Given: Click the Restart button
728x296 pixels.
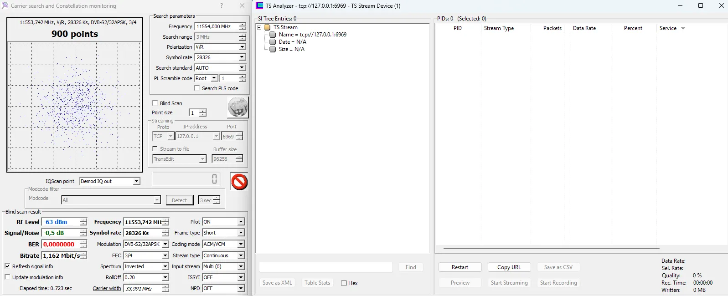Looking at the screenshot, I should tap(460, 267).
